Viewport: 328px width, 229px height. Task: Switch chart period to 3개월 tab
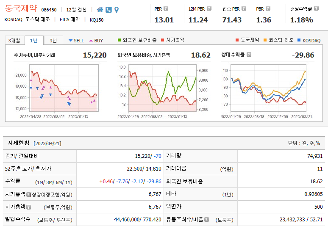pyautogui.click(x=14, y=40)
